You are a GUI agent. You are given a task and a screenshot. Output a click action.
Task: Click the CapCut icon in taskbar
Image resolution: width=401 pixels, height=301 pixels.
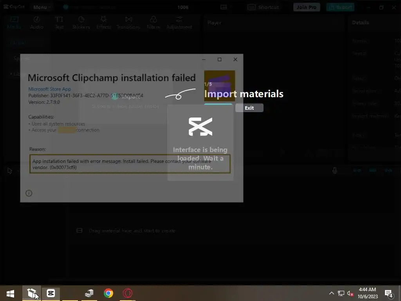(51, 293)
